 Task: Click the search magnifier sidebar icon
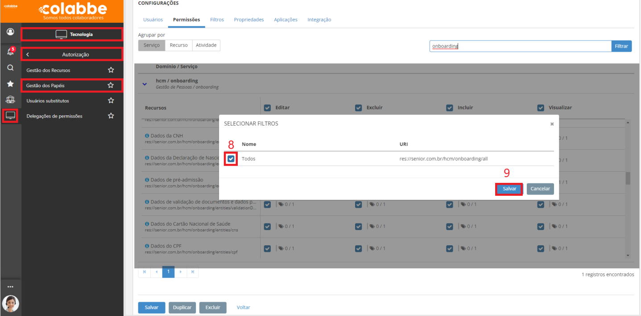(x=10, y=68)
